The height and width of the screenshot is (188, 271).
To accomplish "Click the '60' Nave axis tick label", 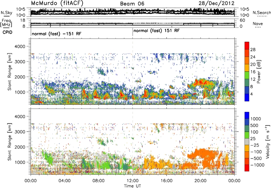I will click(x=242, y=20).
